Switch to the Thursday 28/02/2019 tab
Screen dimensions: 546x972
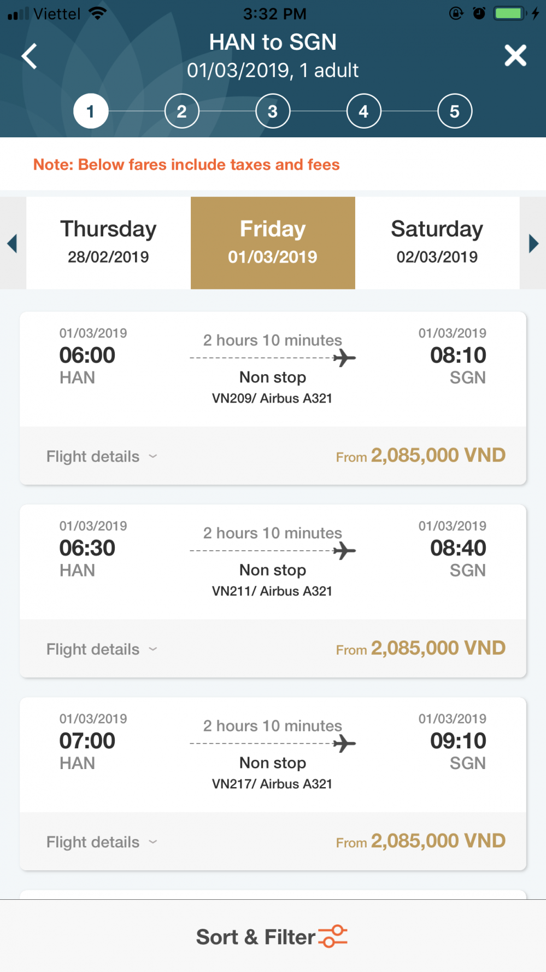108,242
